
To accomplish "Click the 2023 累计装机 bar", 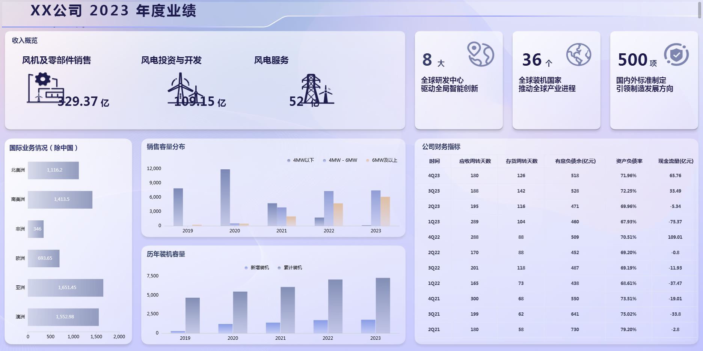I will pos(383,305).
